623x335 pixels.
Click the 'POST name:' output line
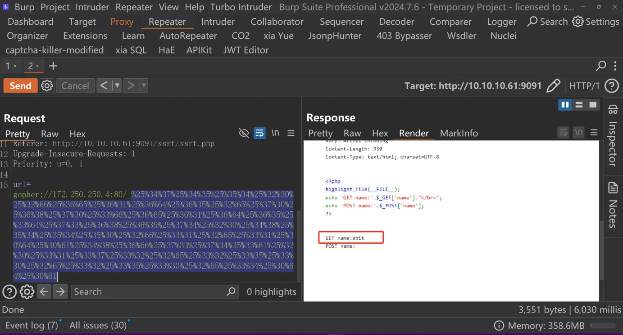pos(340,246)
